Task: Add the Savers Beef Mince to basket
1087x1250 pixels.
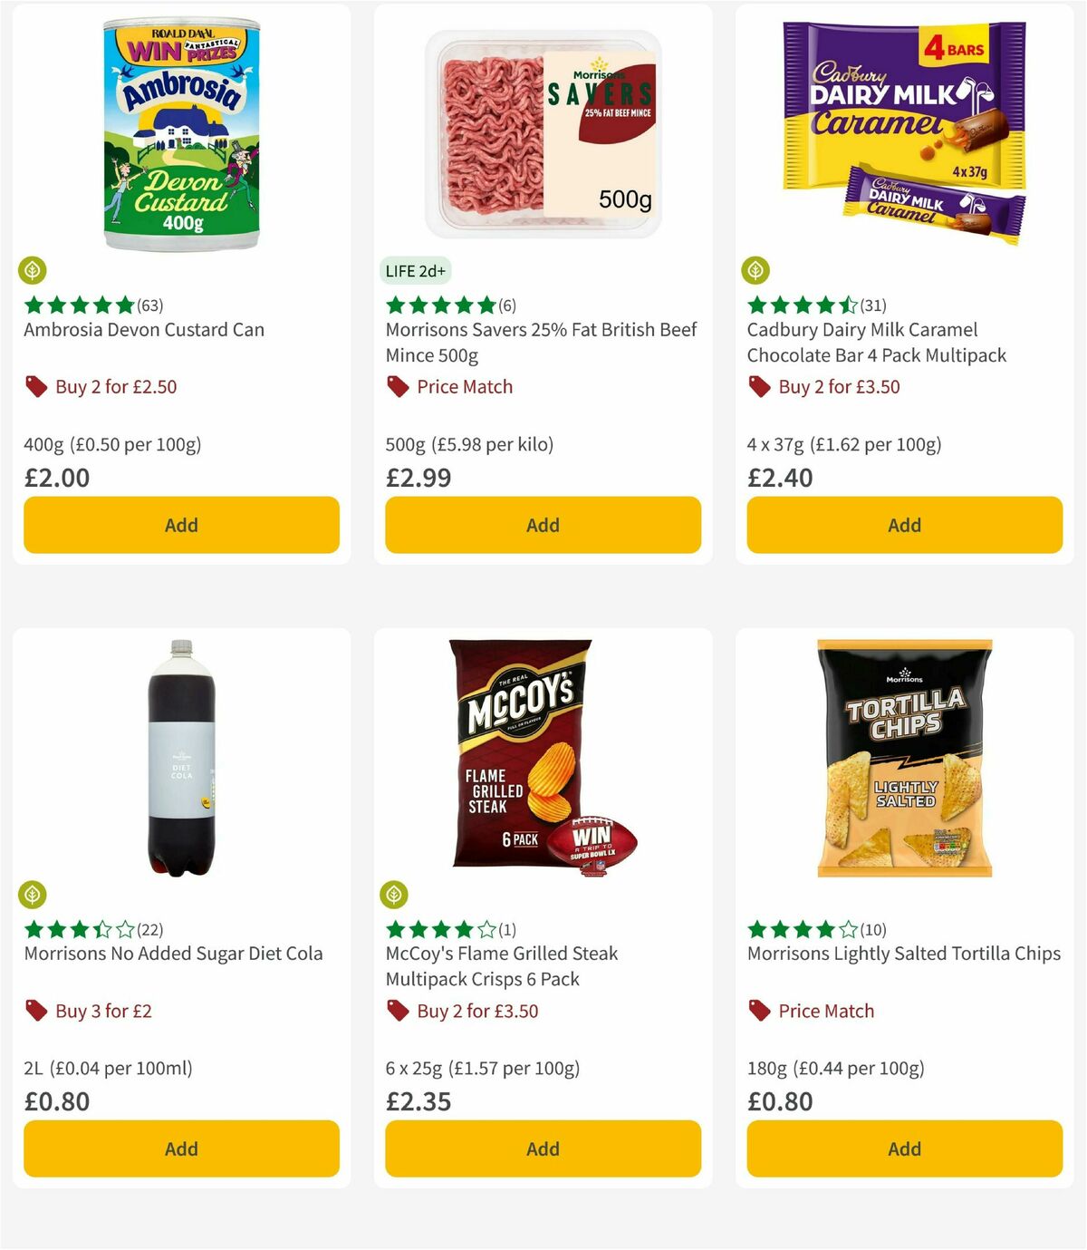Action: [x=542, y=525]
